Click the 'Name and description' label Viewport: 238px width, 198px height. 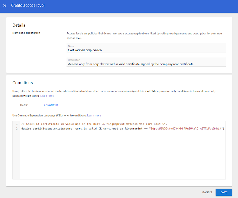[26, 33]
